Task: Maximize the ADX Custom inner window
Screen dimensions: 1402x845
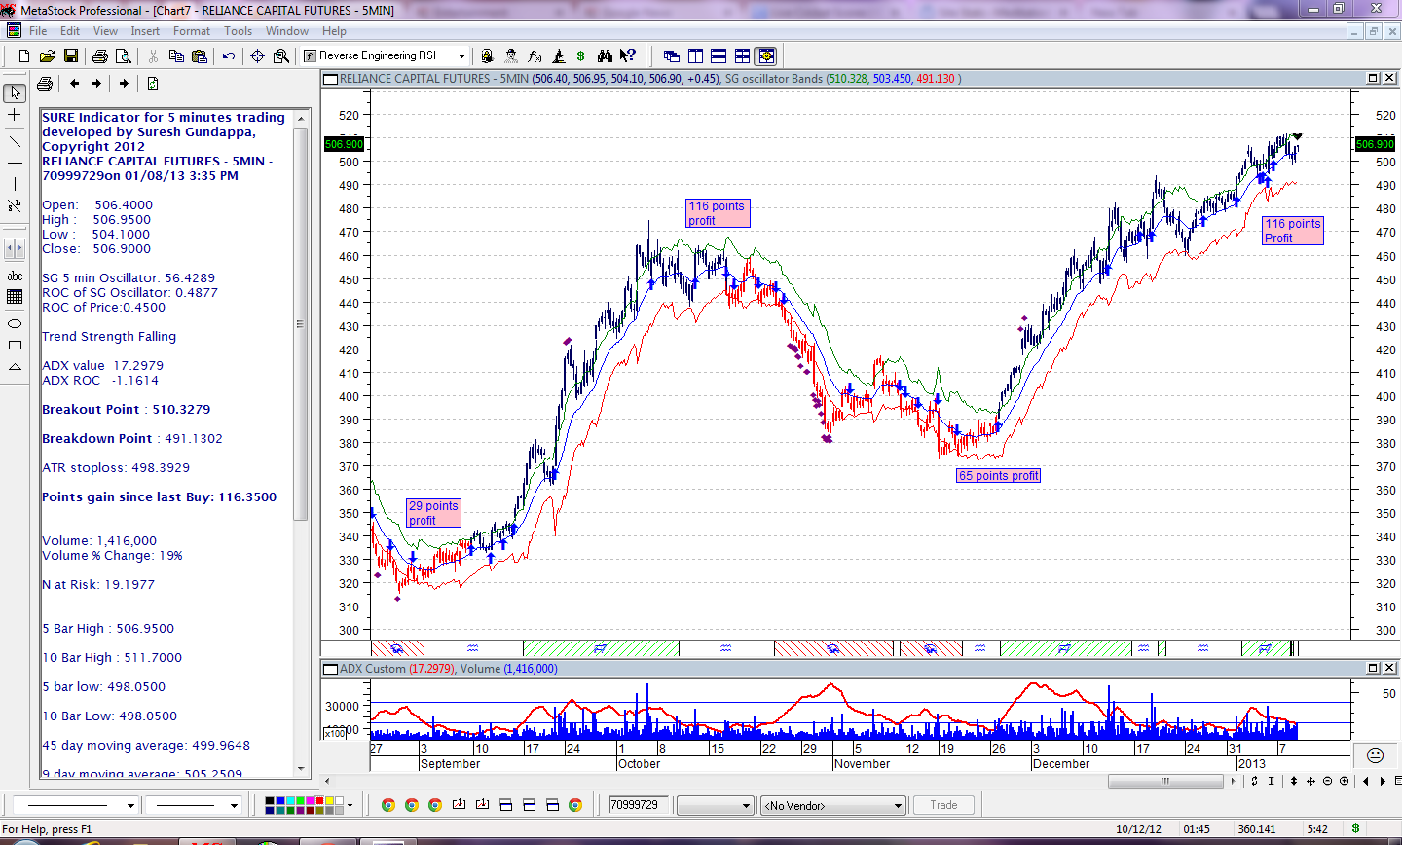Action: (1373, 668)
